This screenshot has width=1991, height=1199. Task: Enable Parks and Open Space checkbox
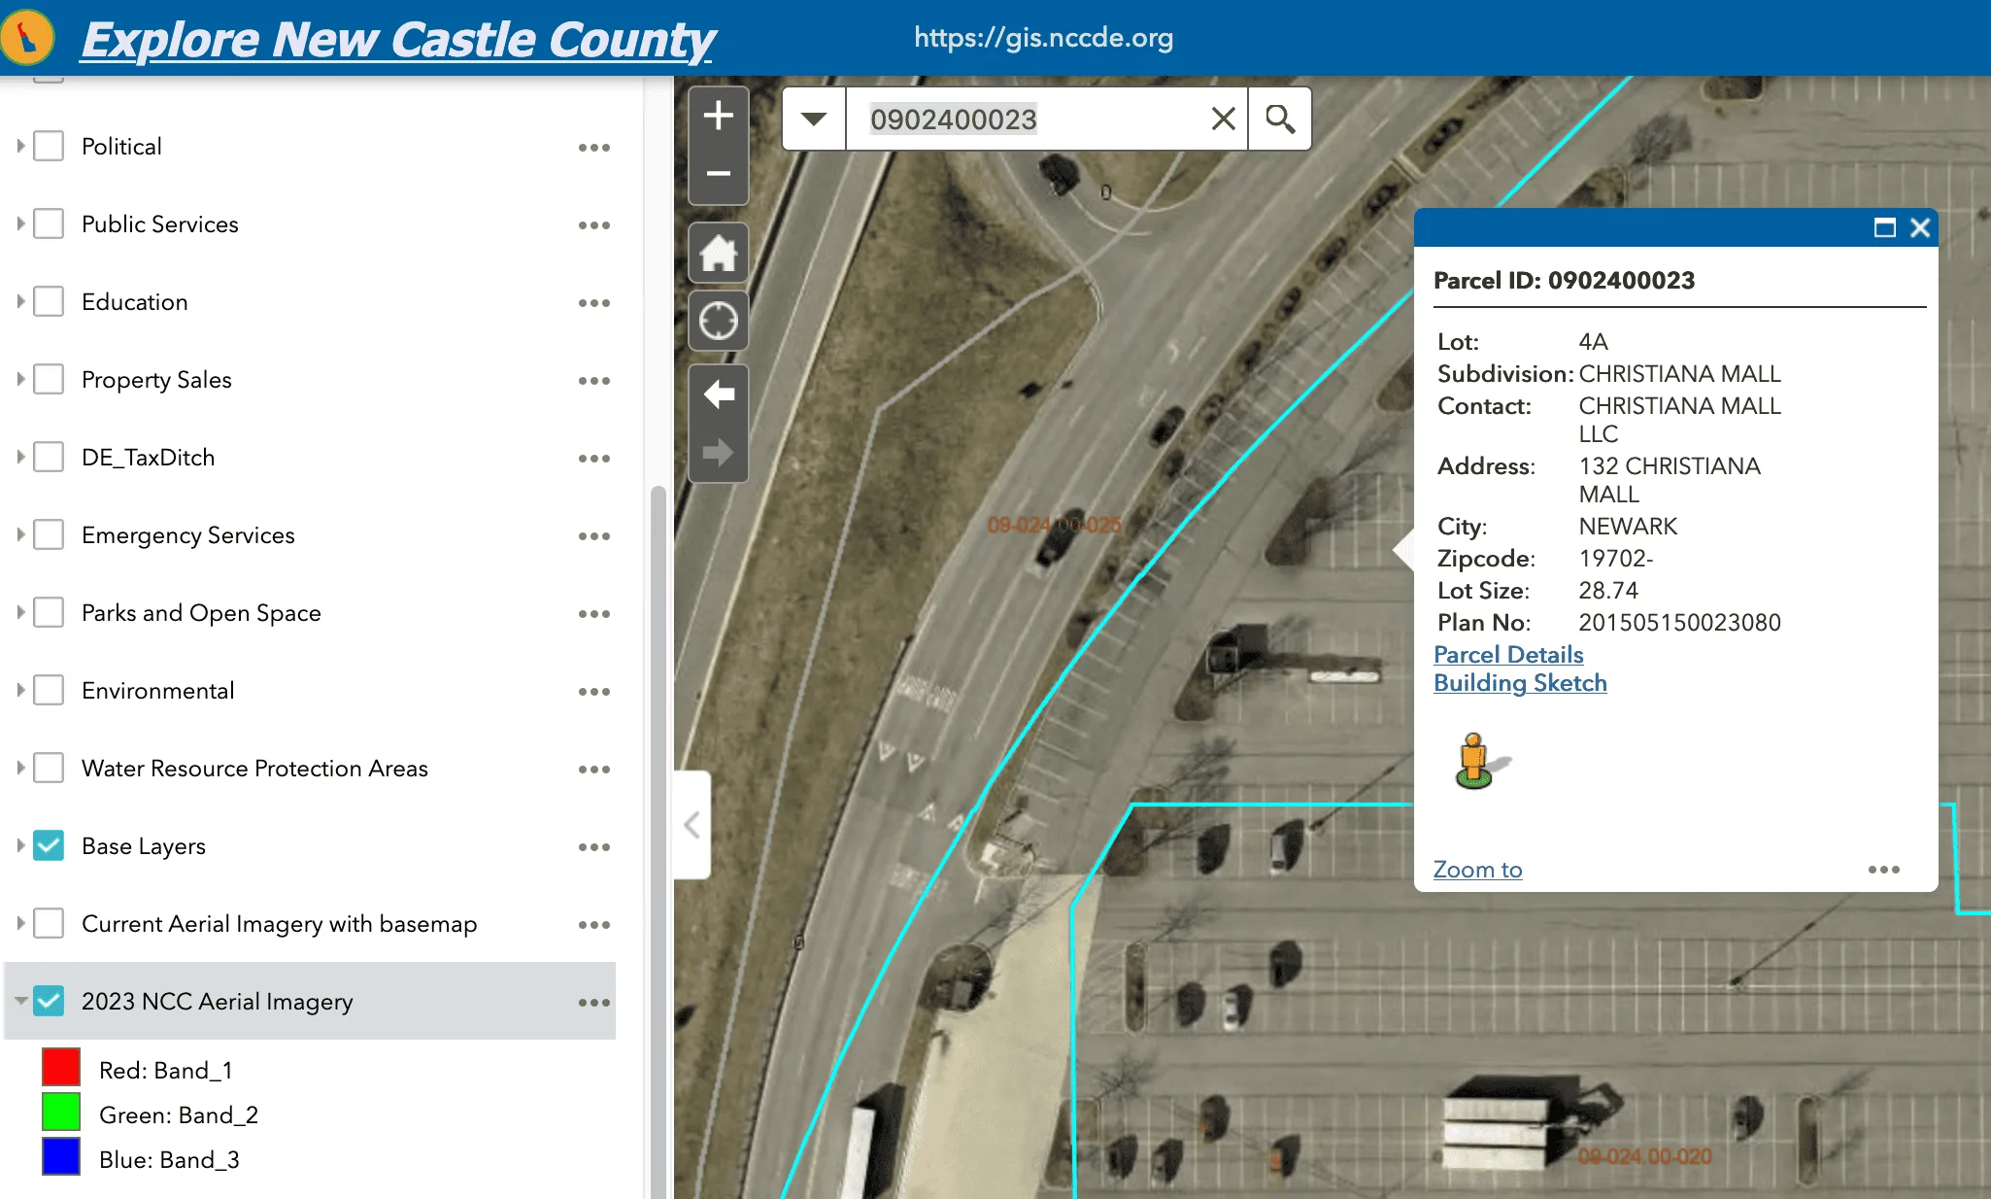click(49, 612)
